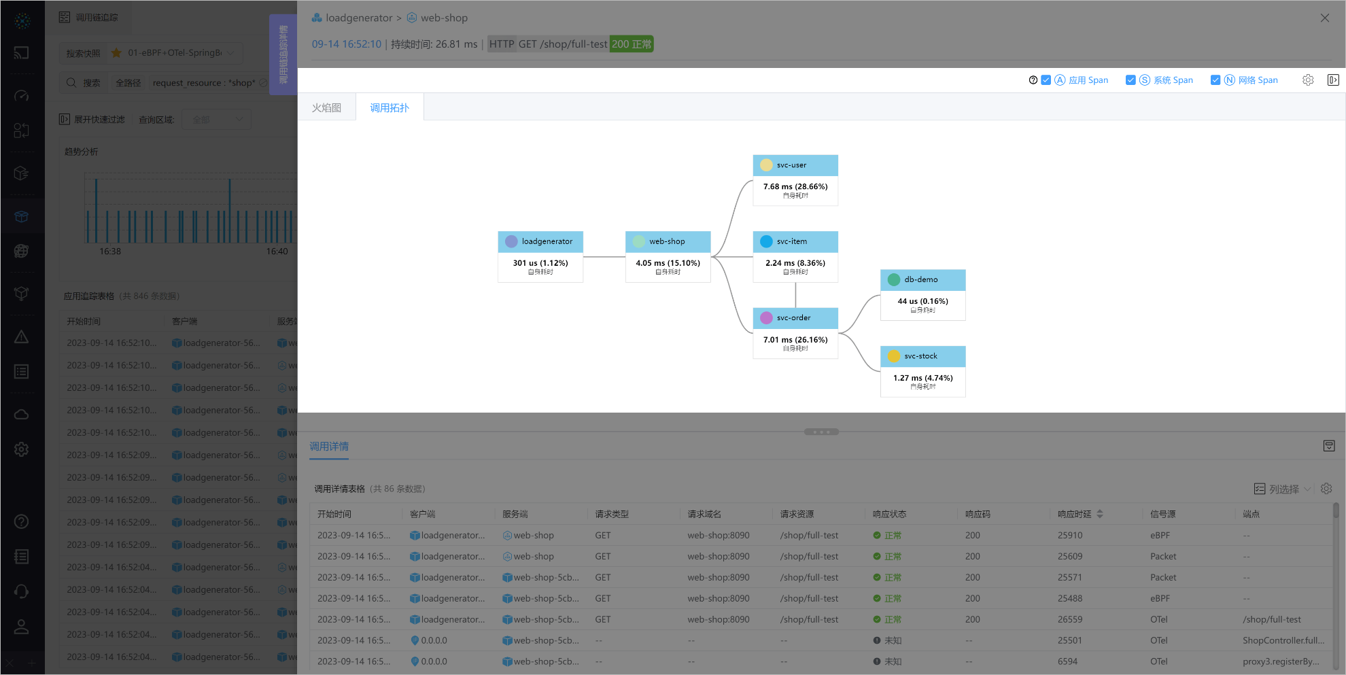Viewport: 1346px width, 675px height.
Task: Toggle the 系统 Span checkbox
Action: point(1131,80)
